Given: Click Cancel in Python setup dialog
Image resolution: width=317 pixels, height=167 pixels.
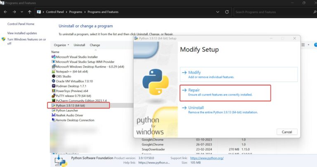Looking at the screenshot, I should pyautogui.click(x=287, y=132).
